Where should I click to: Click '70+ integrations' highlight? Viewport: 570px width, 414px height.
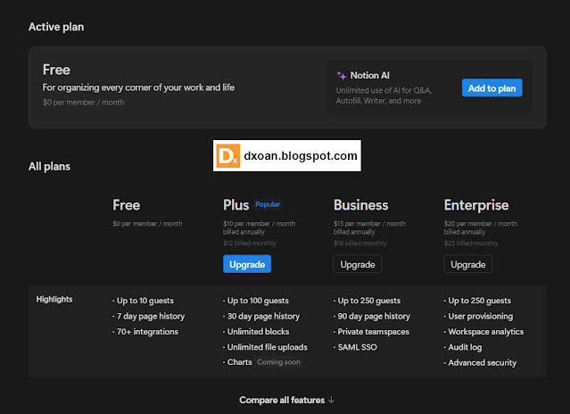pyautogui.click(x=147, y=332)
